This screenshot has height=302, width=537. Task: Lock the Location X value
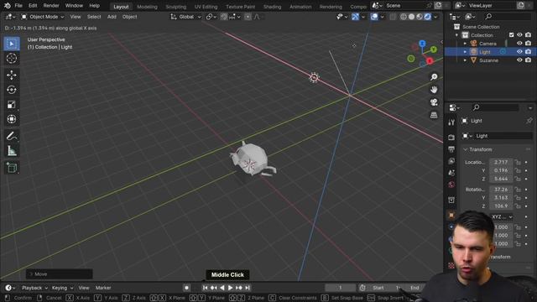pos(518,162)
